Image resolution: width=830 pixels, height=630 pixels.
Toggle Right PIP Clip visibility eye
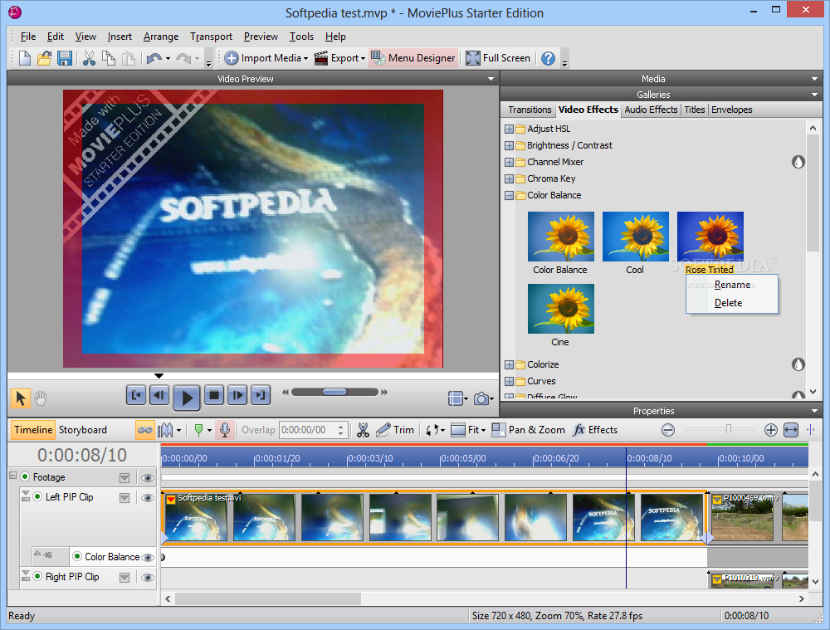(148, 578)
